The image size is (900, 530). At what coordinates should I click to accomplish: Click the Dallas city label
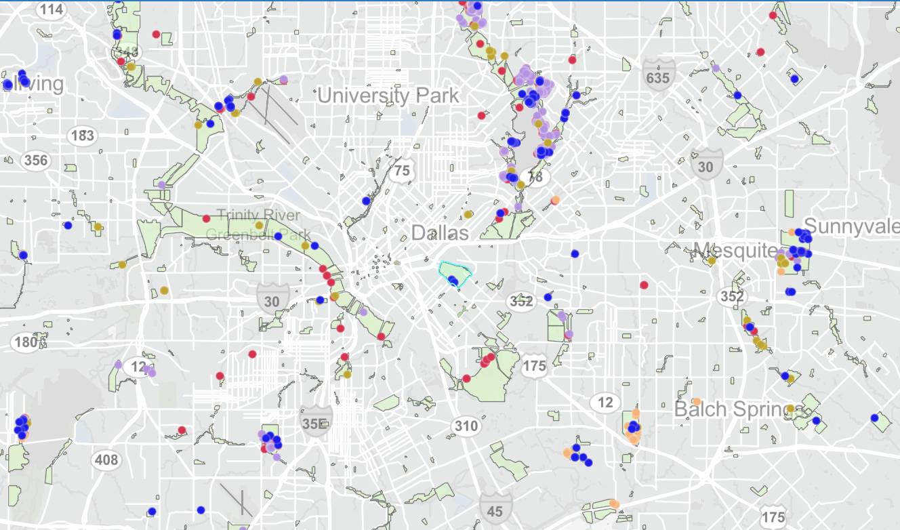point(440,233)
